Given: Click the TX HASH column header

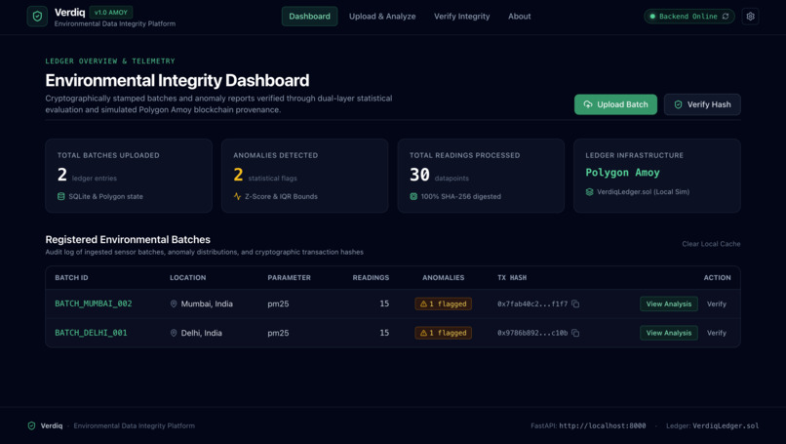Looking at the screenshot, I should pyautogui.click(x=512, y=277).
